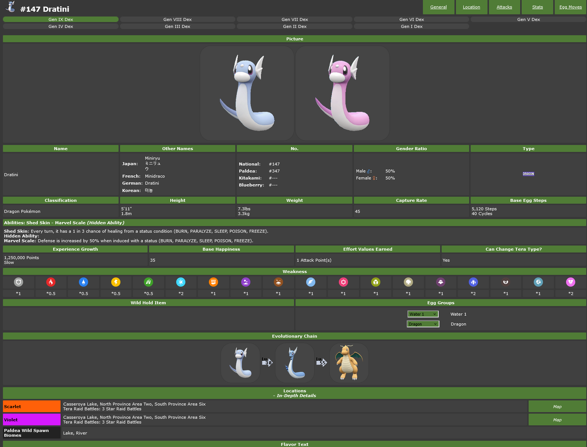Screen dimensions: 587x447
Task: Select the Gen IX Dex tab
Action: 61,19
